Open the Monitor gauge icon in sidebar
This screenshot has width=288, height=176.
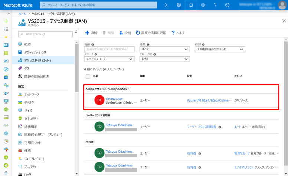point(6,141)
